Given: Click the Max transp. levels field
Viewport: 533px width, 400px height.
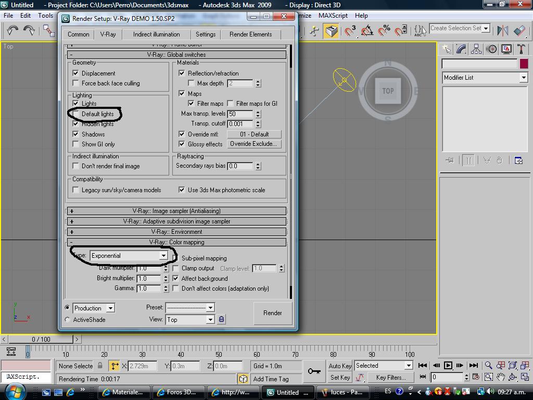Looking at the screenshot, I should pyautogui.click(x=240, y=114).
